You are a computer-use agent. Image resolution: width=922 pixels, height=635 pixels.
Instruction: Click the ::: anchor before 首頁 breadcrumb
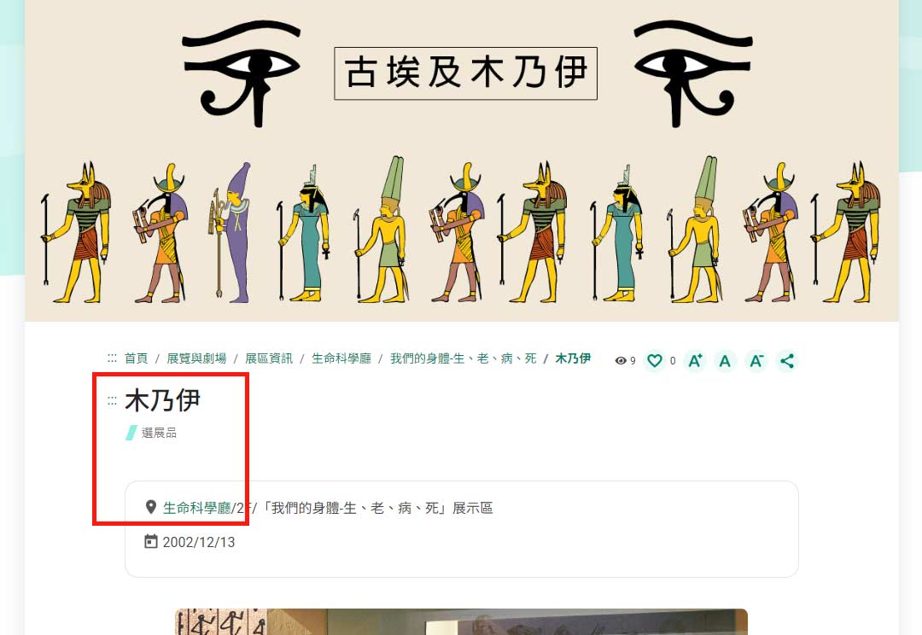112,358
